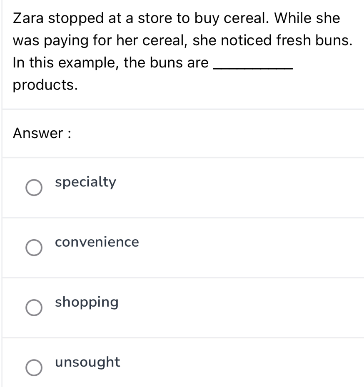Select the "specialty" radio button
Image resolution: width=364 pixels, height=387 pixels.
coord(34,188)
